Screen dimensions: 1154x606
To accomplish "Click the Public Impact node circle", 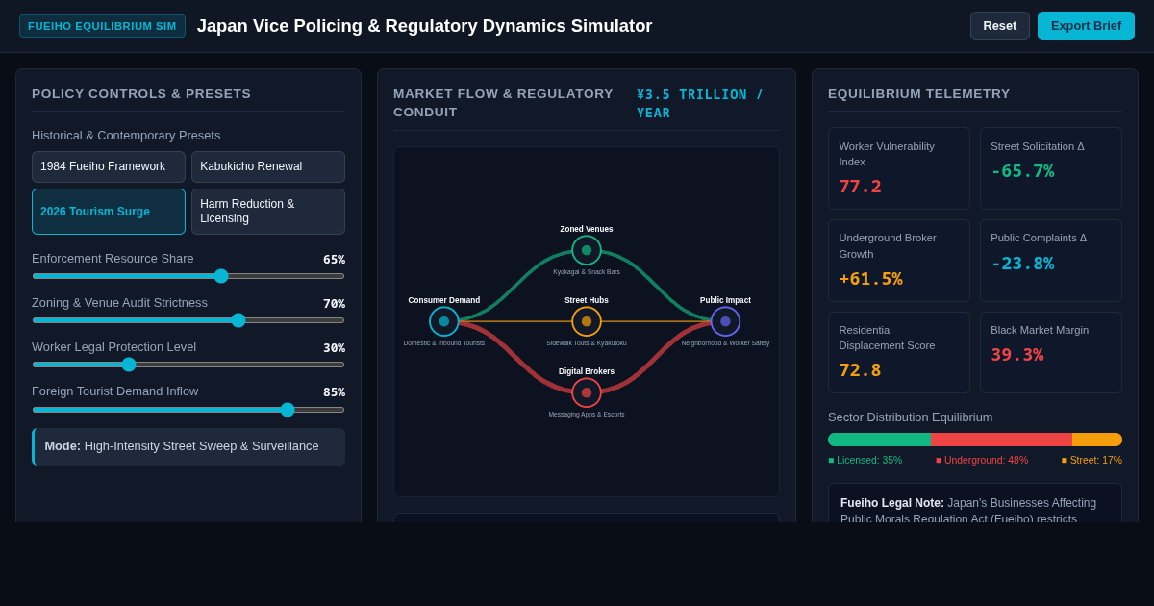I will pyautogui.click(x=725, y=321).
